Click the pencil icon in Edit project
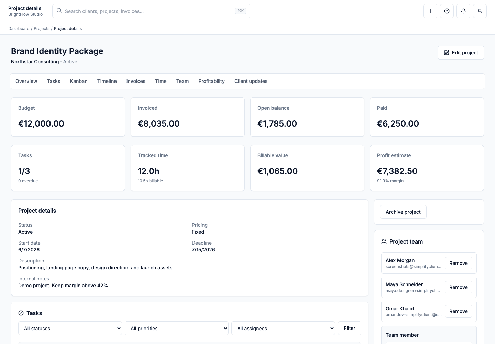495x344 pixels. pyautogui.click(x=447, y=53)
